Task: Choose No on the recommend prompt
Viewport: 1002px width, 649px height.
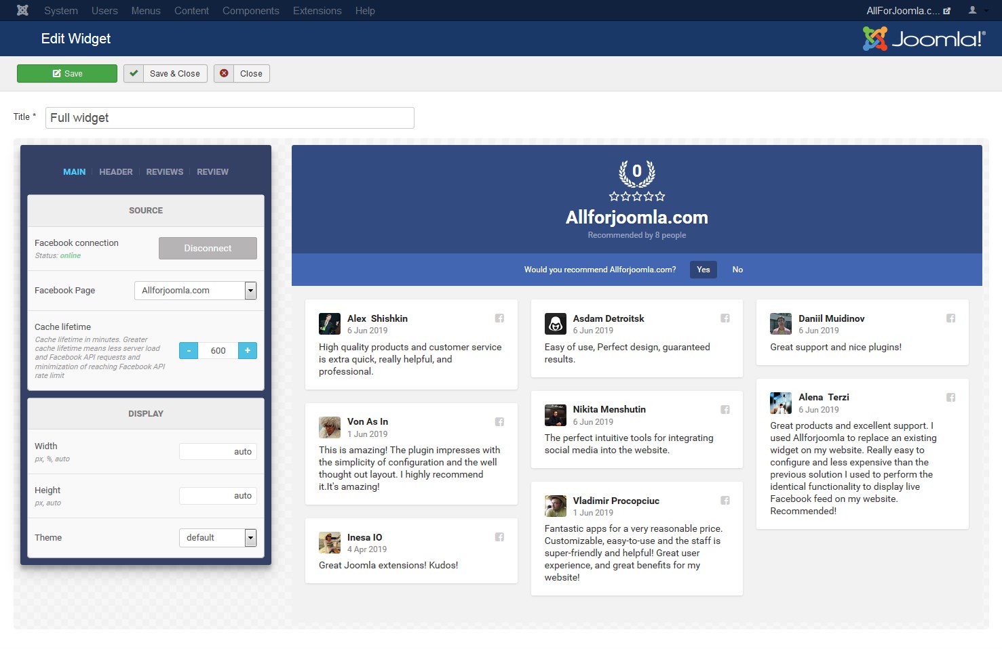Action: [x=737, y=270]
